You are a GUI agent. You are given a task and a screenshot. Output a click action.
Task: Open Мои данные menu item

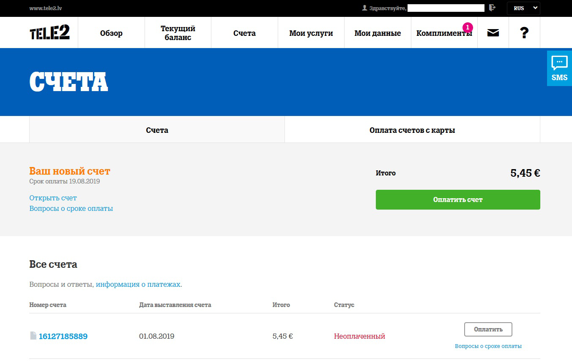[377, 33]
